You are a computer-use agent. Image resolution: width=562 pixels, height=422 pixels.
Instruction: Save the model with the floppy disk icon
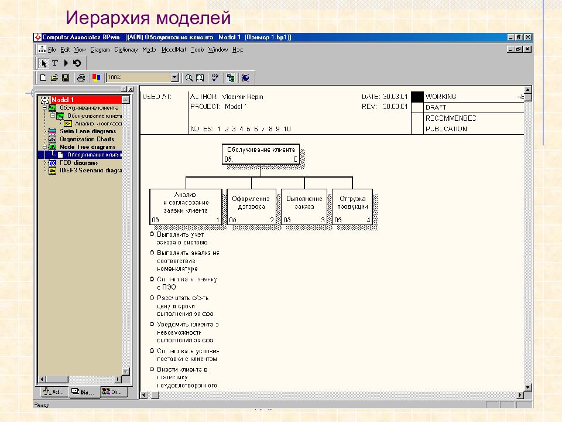(66, 77)
